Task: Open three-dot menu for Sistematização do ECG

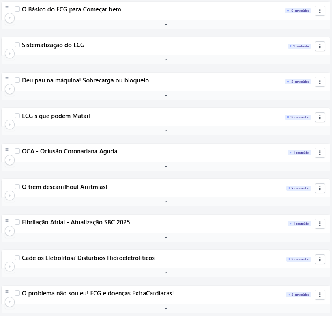Action: coord(320,46)
